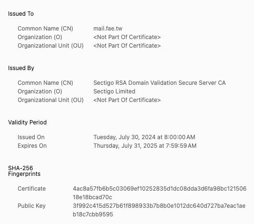Click the Expires On date value
The height and width of the screenshot is (224, 254).
[x=145, y=146]
